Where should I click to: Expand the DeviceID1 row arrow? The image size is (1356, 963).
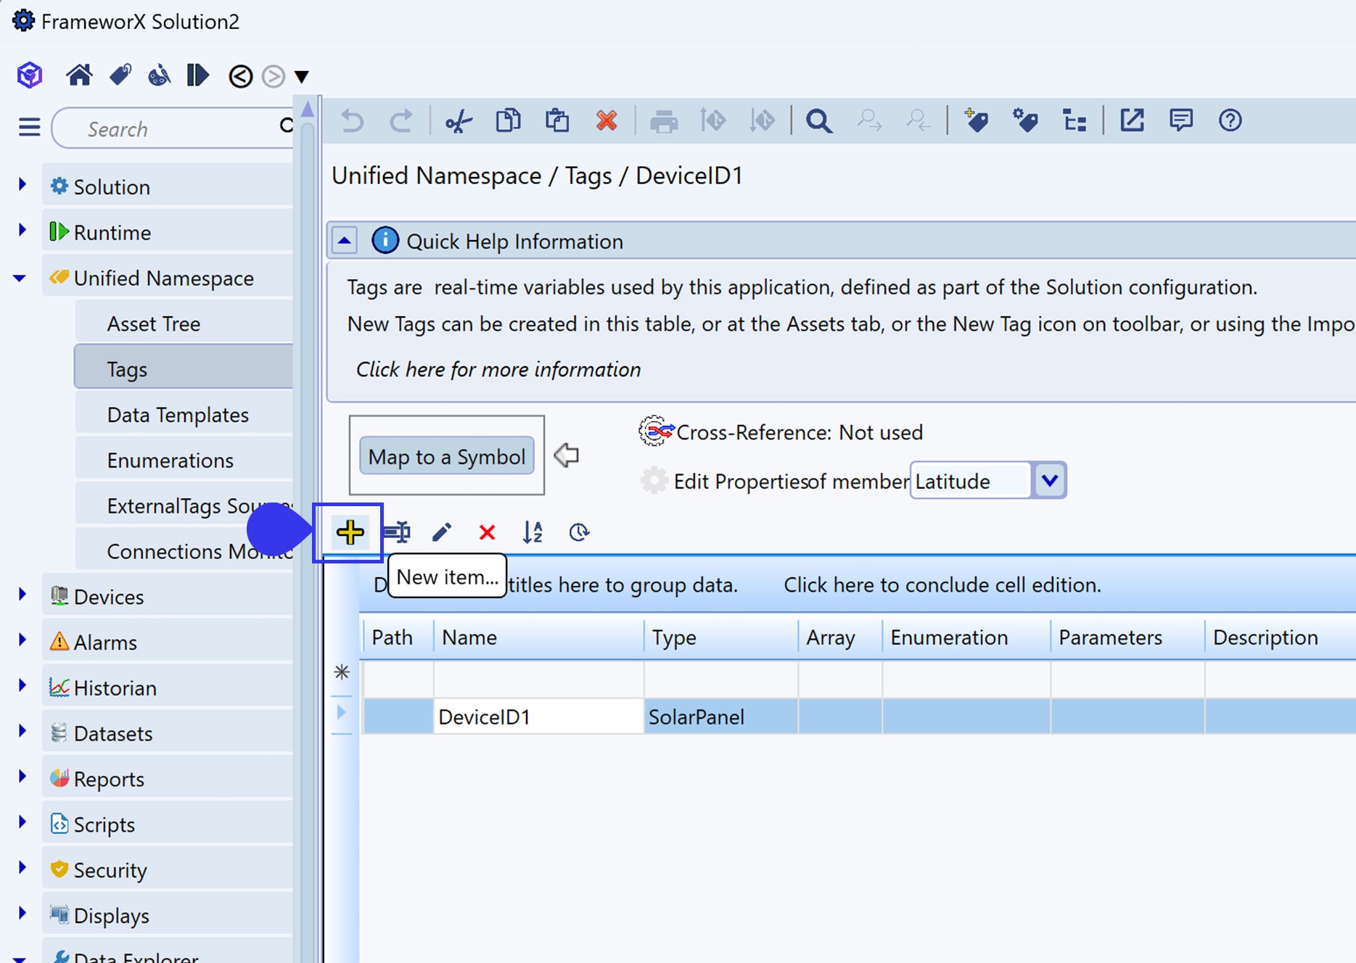[341, 713]
